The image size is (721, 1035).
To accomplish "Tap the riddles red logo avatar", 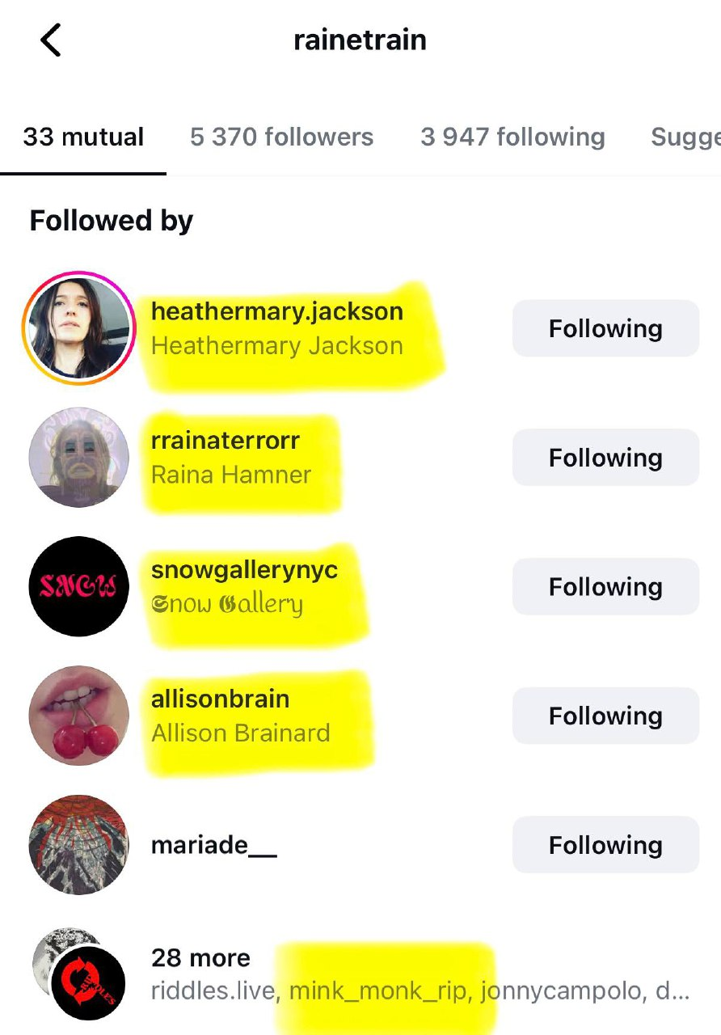I will pyautogui.click(x=88, y=984).
